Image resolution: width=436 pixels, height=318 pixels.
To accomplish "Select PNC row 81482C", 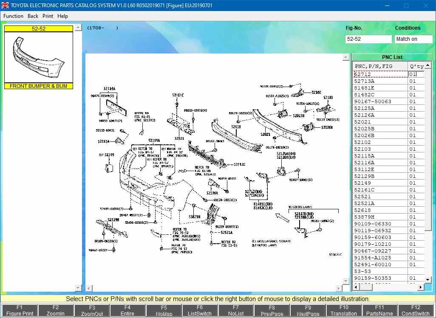I will (x=389, y=95).
